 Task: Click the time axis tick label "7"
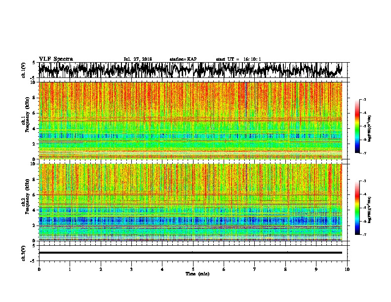255,269
